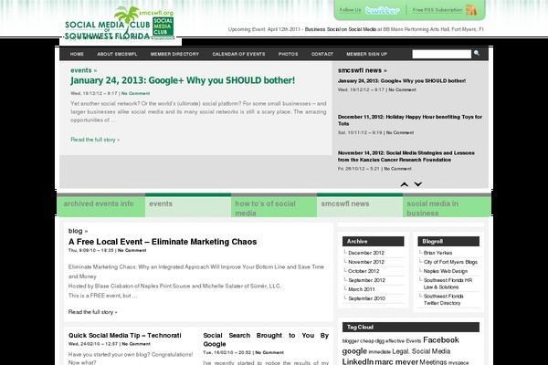The height and width of the screenshot is (365, 548).
Task: Open Social Search Brought to You By Google post
Action: 266,339
